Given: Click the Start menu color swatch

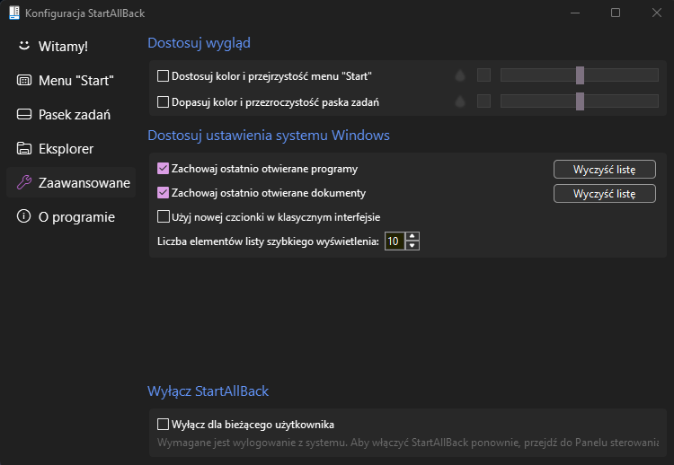Looking at the screenshot, I should pyautogui.click(x=483, y=75).
